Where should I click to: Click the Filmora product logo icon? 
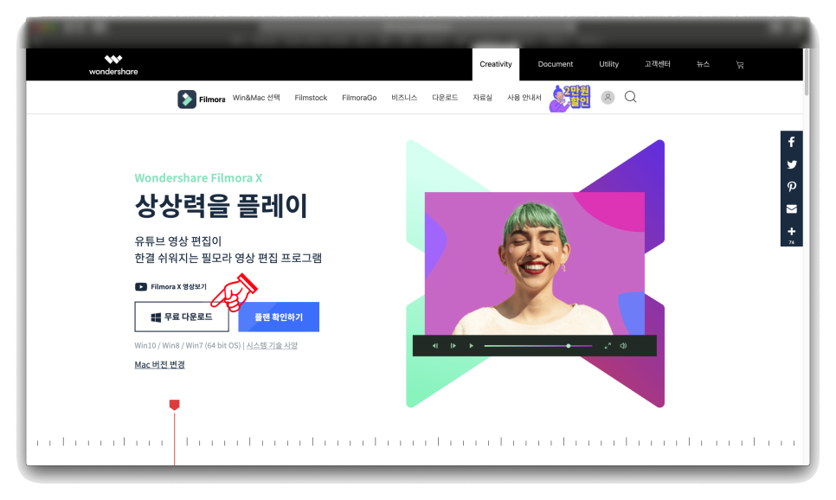tap(187, 99)
